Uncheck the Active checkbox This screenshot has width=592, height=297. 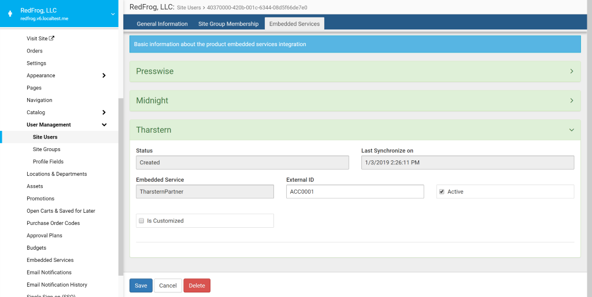click(x=442, y=191)
